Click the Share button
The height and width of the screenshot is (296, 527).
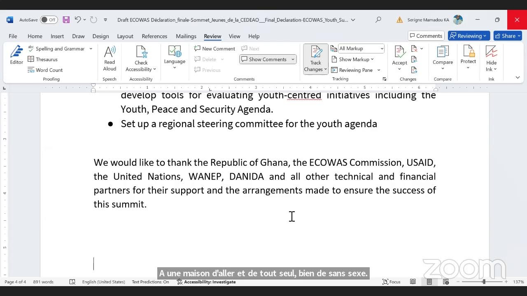pos(508,36)
